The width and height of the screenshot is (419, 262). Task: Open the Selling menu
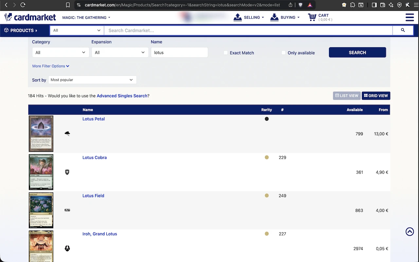pos(249,17)
